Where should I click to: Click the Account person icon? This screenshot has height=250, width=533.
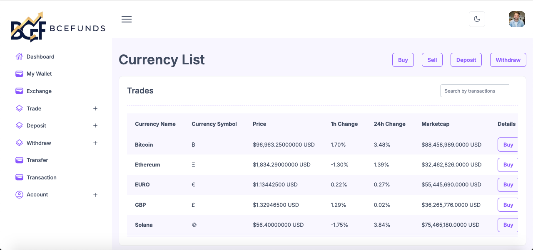[x=19, y=195]
